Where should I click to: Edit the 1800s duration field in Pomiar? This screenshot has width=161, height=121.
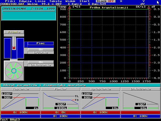[61, 108]
